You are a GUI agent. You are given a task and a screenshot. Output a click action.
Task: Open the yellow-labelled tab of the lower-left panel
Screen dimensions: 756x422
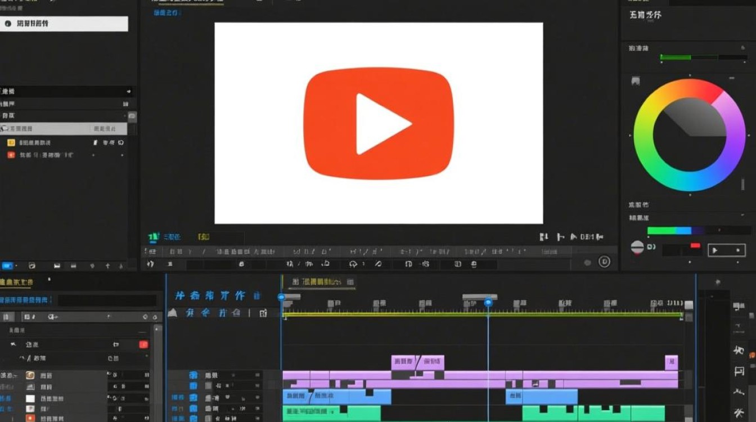(x=17, y=281)
